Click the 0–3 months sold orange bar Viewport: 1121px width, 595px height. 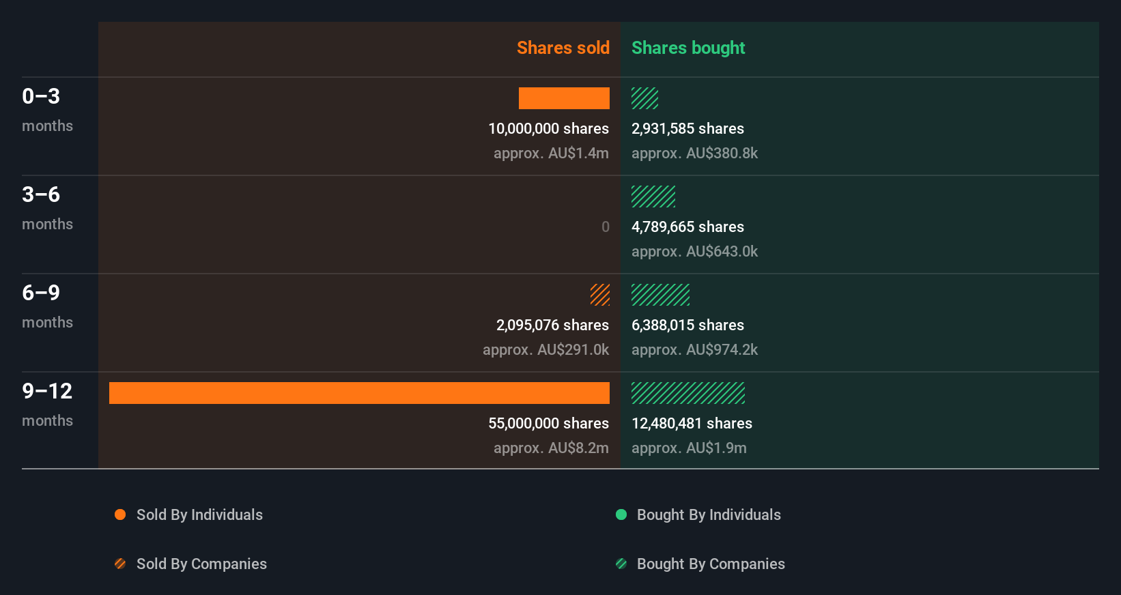point(564,98)
